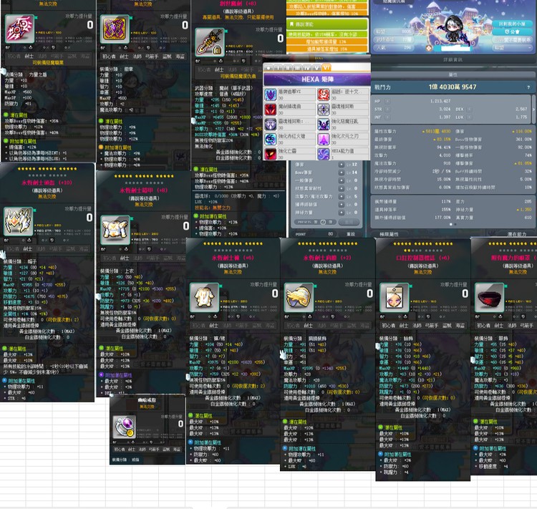Viewport: 537px width, 509px height.
Task: Click the 戰鬥力 value 1億 4030萬 9547
Action: (x=453, y=87)
